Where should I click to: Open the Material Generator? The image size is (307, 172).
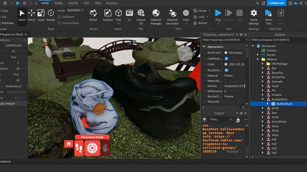pyautogui.click(x=172, y=17)
